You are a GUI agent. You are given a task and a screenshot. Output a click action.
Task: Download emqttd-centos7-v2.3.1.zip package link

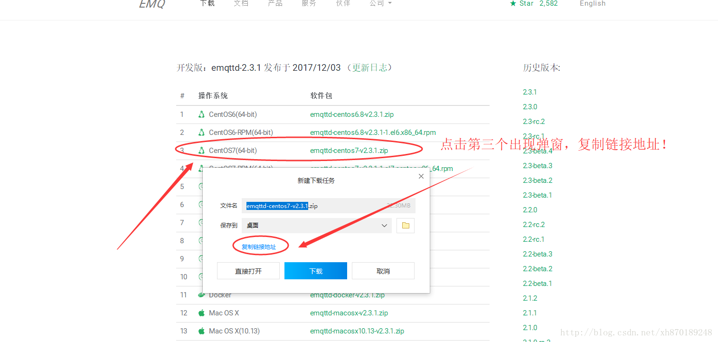pos(349,151)
